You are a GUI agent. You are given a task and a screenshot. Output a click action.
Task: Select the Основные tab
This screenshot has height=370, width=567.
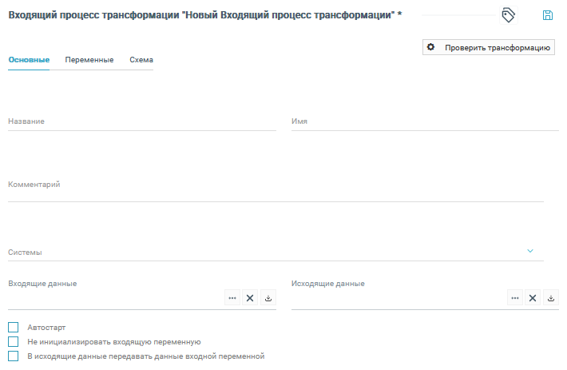pyautogui.click(x=29, y=60)
